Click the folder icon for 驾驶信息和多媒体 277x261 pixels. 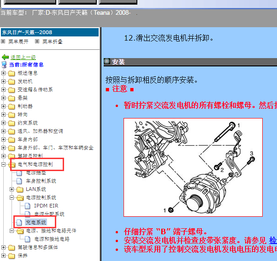point(12,248)
